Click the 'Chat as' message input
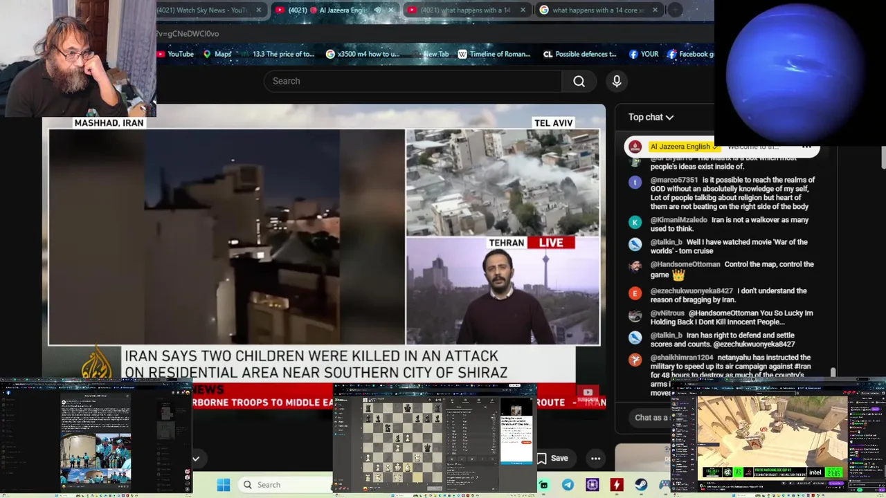Image resolution: width=886 pixels, height=498 pixels. point(651,418)
